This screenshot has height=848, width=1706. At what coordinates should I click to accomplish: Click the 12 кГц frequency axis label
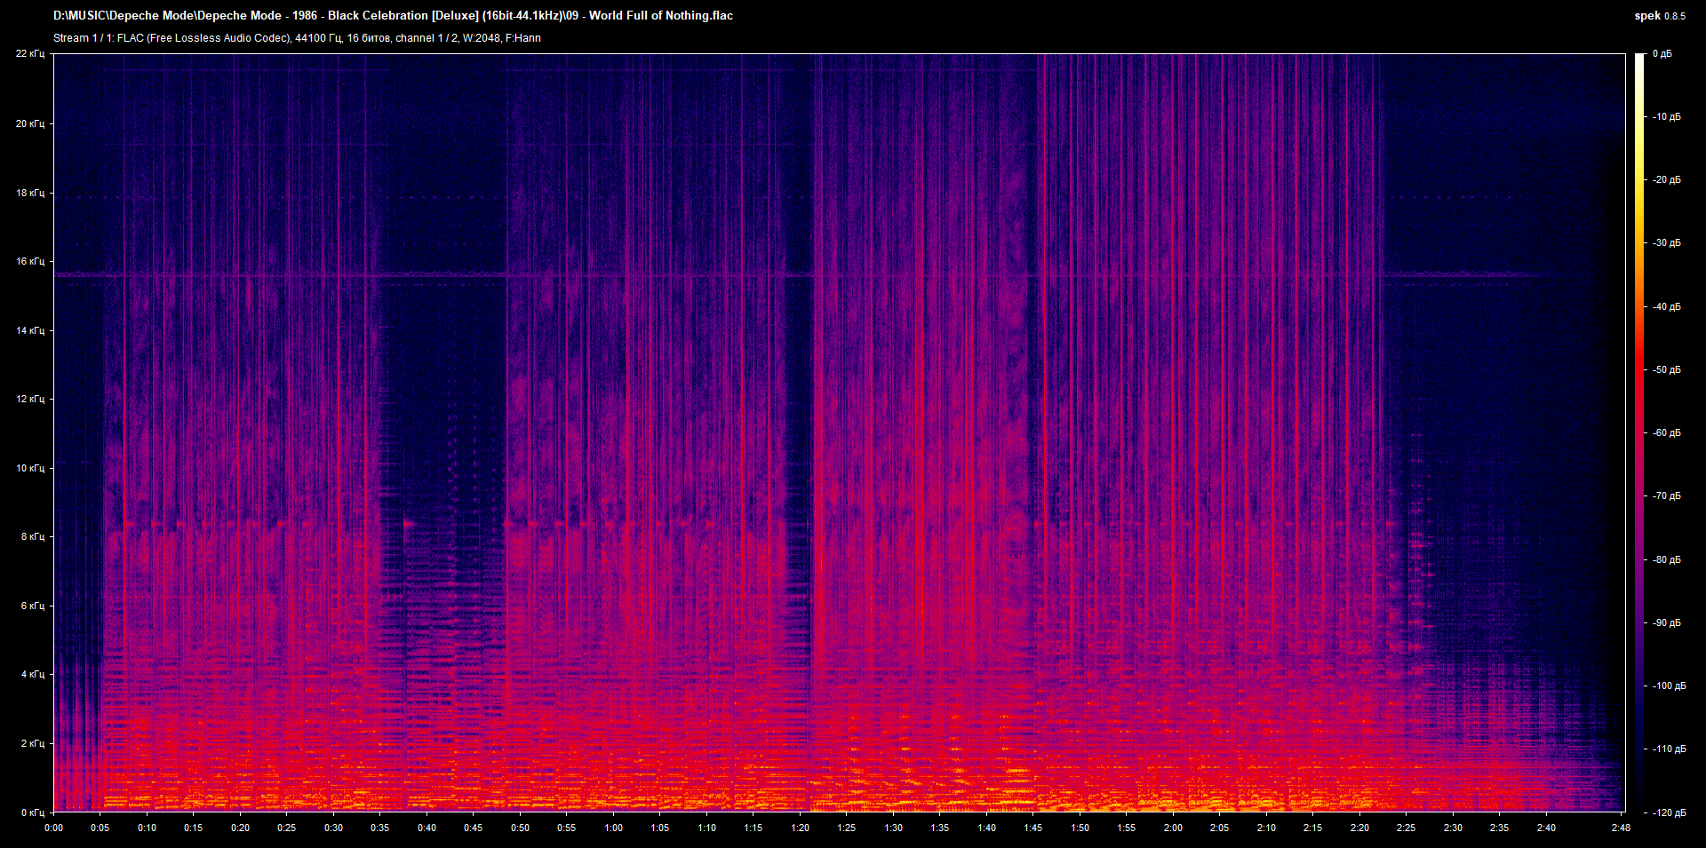[30, 399]
